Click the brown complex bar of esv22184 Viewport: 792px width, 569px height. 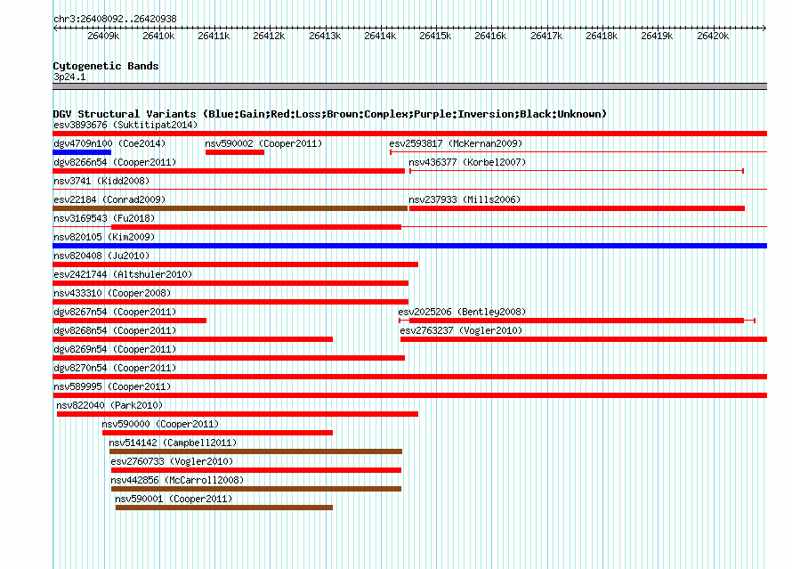click(230, 208)
